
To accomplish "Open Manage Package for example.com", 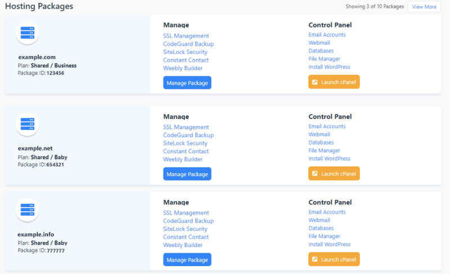I will (x=187, y=83).
